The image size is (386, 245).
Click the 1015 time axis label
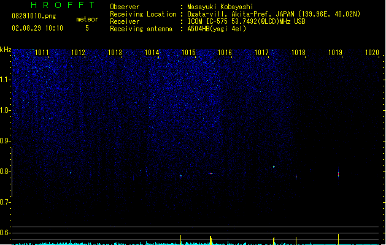[188, 53]
